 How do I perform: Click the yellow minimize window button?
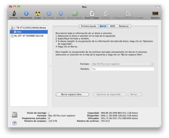(x=15, y=7)
